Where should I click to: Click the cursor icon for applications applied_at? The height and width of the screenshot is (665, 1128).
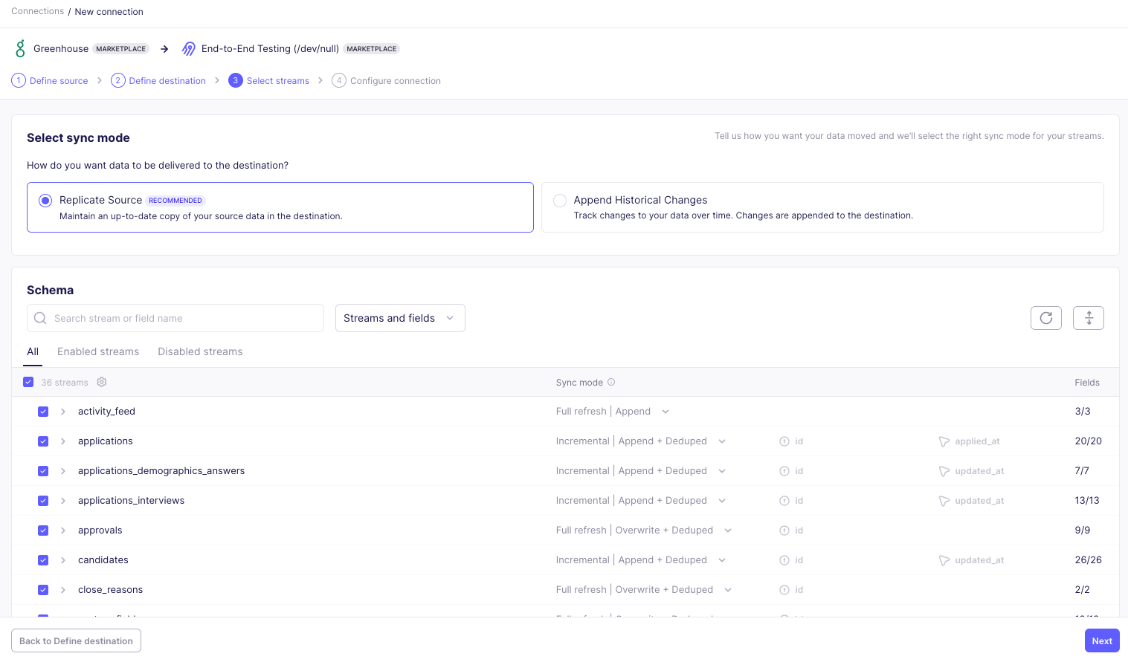point(944,441)
